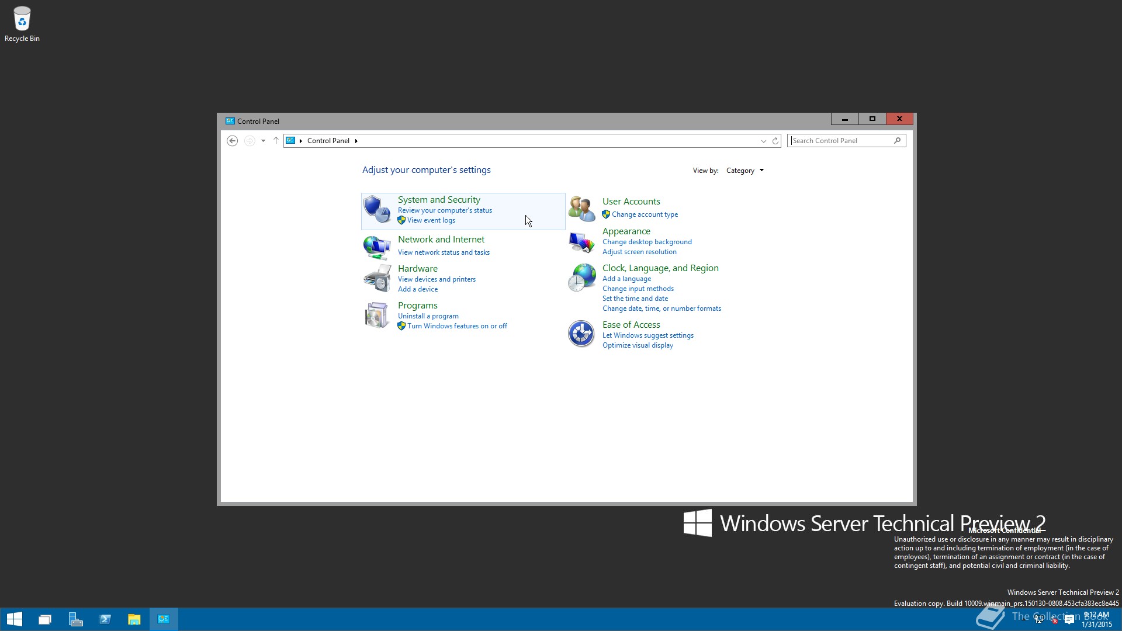Go up one level with the up arrow
This screenshot has width=1122, height=631.
click(x=276, y=141)
